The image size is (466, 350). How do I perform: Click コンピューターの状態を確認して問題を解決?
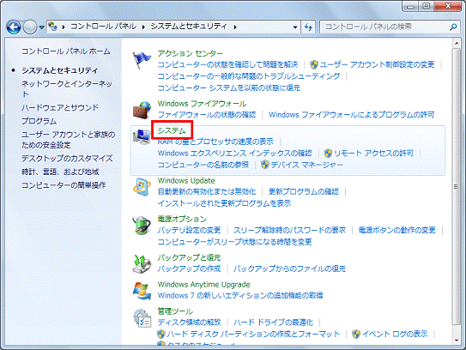click(x=227, y=64)
